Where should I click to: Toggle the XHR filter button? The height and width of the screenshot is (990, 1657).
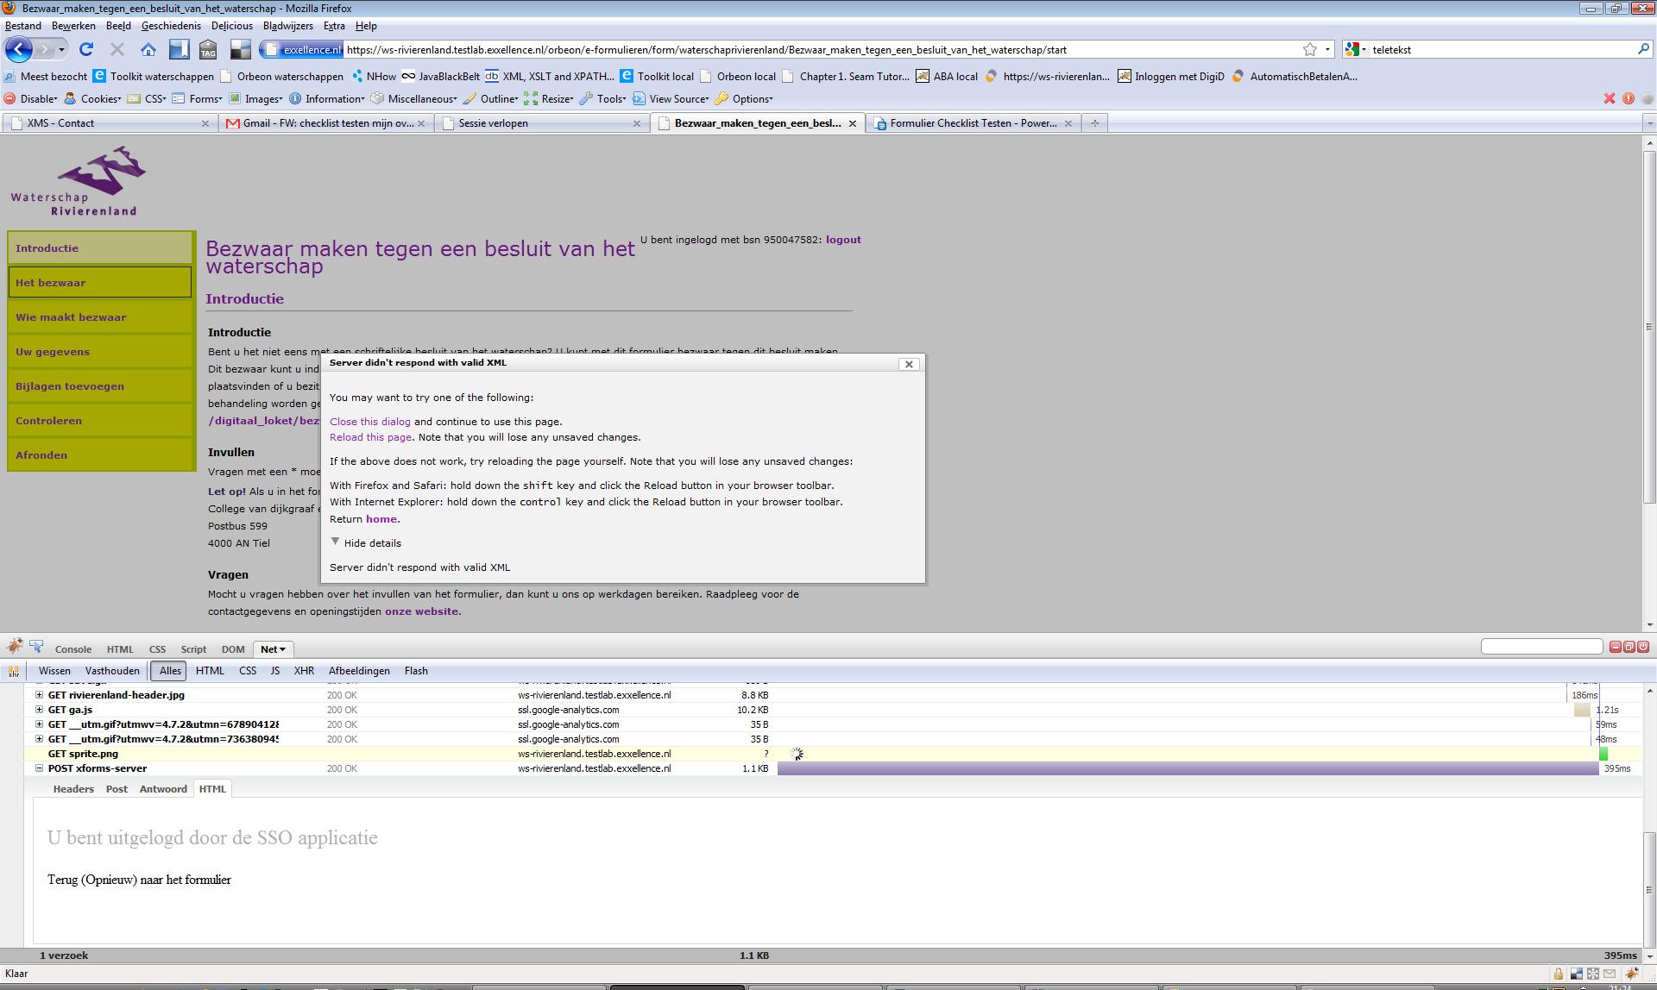pos(304,671)
